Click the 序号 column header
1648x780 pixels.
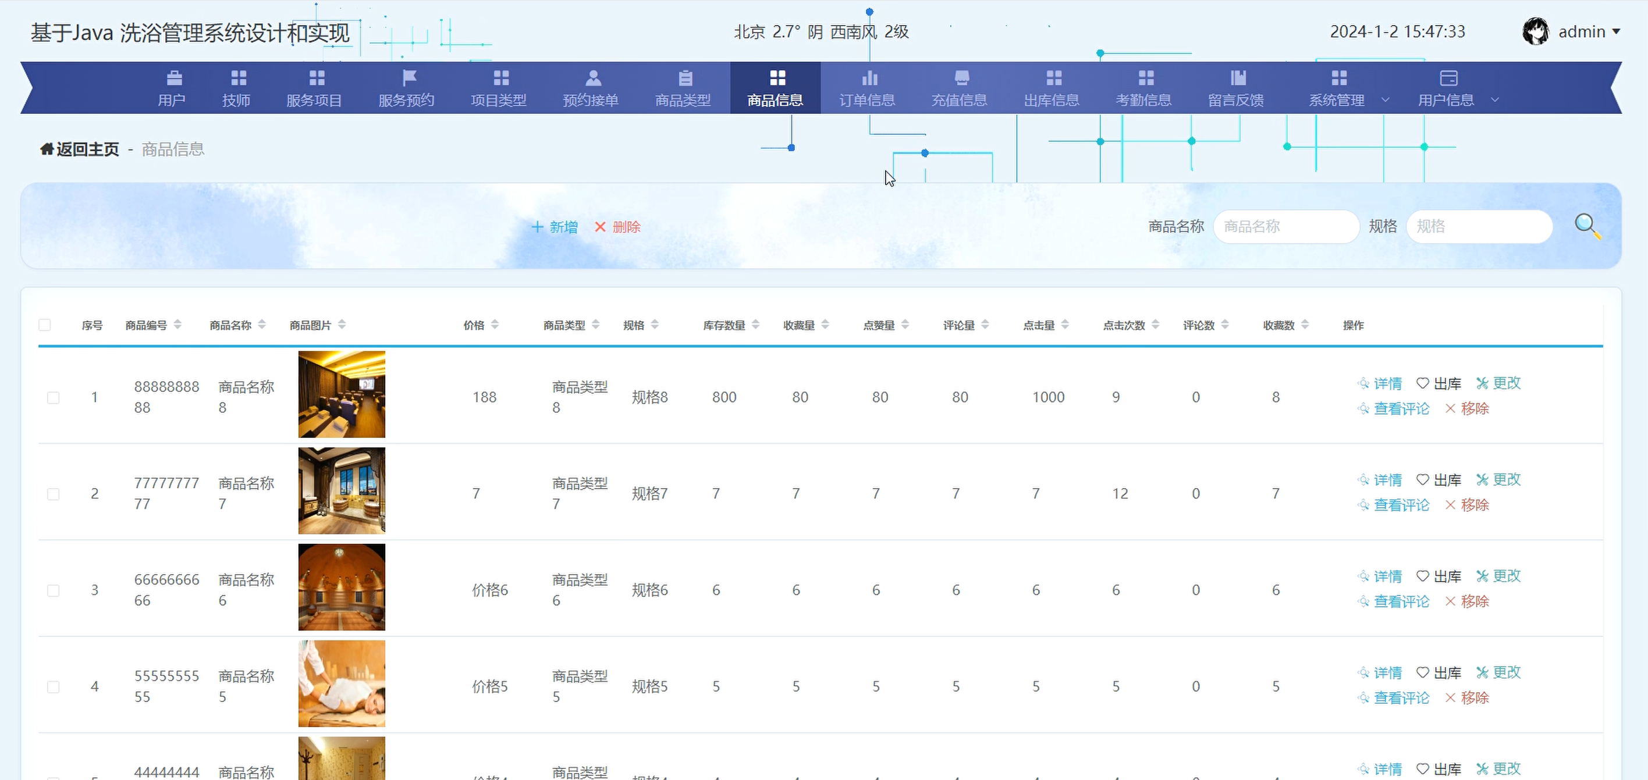point(92,325)
